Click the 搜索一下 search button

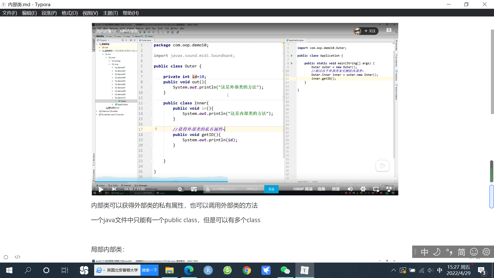(x=149, y=270)
